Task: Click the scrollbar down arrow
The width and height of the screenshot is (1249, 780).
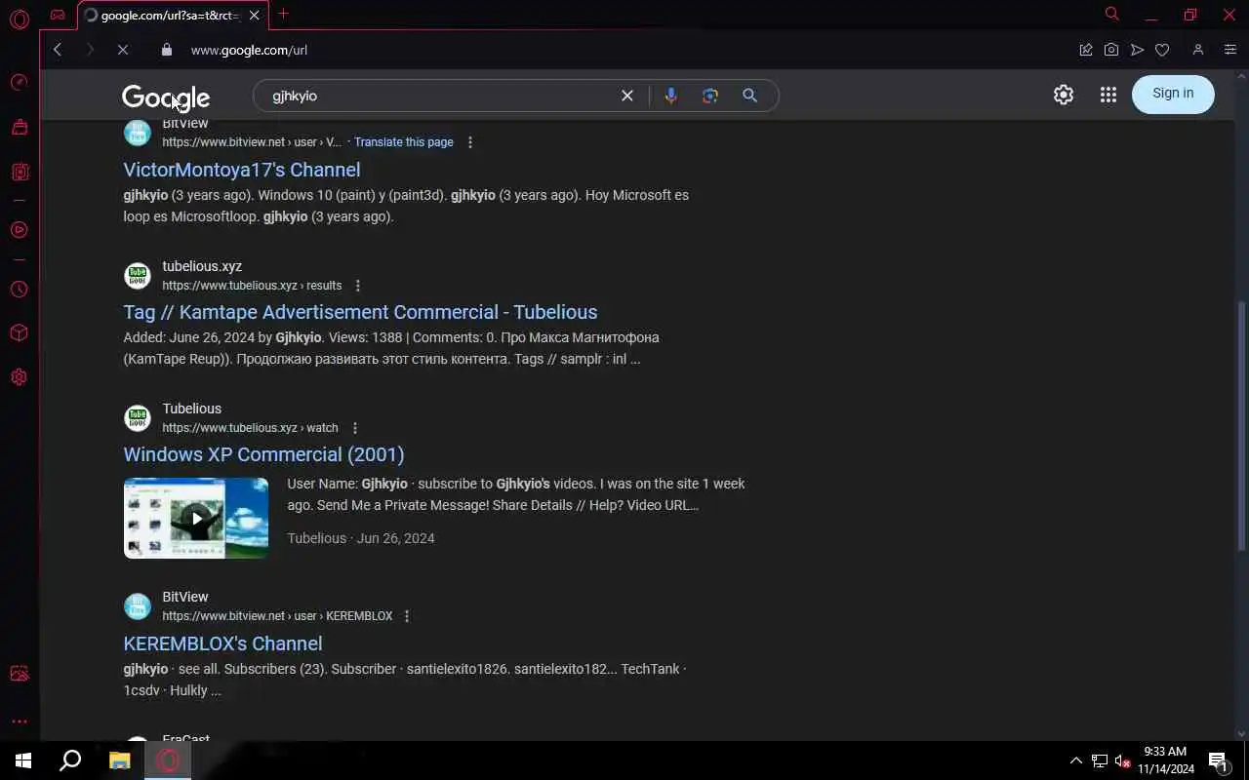Action: click(x=1242, y=733)
